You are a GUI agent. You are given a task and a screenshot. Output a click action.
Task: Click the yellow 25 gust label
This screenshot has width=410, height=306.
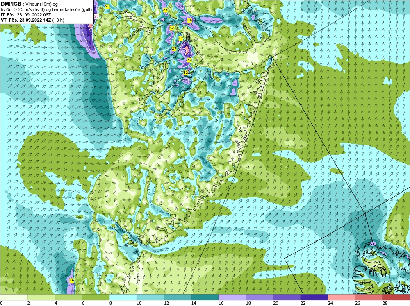tap(107, 6)
